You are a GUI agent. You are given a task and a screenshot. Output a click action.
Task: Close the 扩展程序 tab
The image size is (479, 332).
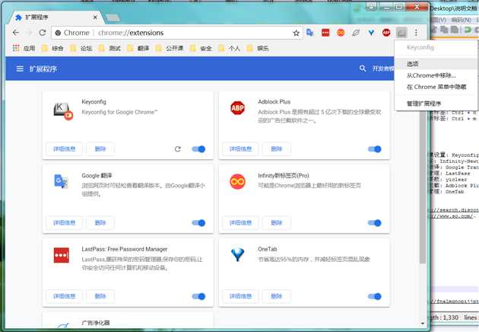pos(95,18)
